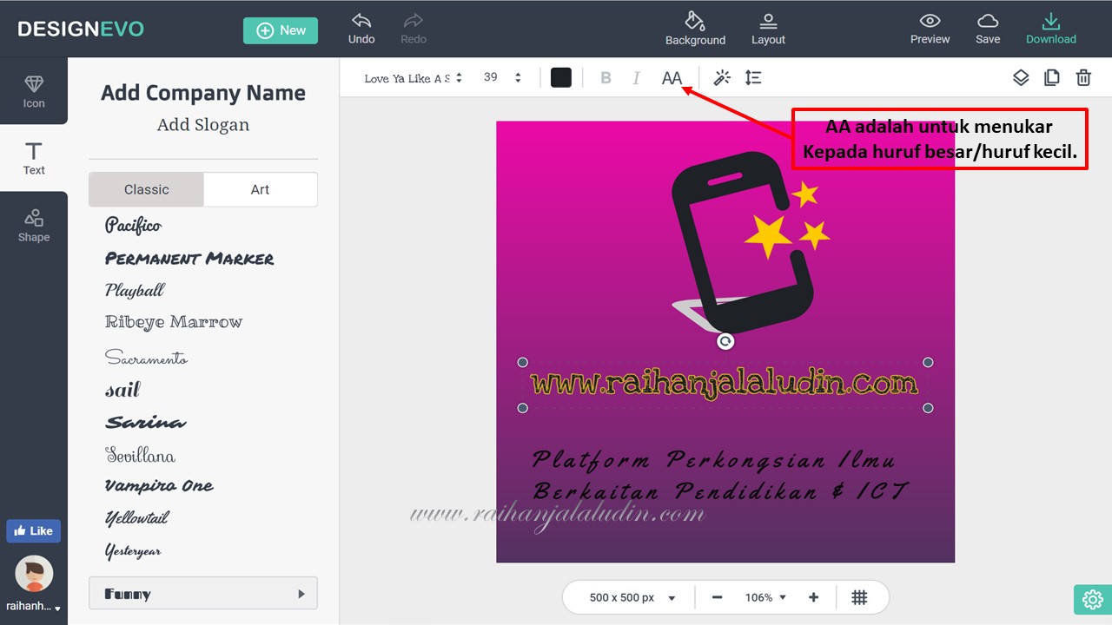Image resolution: width=1112 pixels, height=625 pixels.
Task: Download the logo design
Action: coord(1051,29)
